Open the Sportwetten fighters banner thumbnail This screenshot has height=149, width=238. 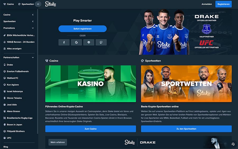186,84
